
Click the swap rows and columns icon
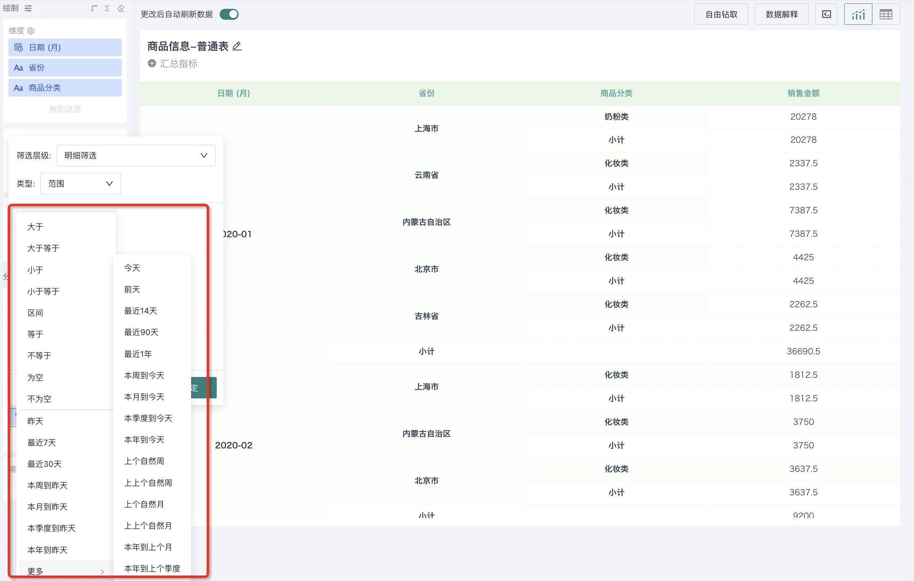tap(94, 8)
